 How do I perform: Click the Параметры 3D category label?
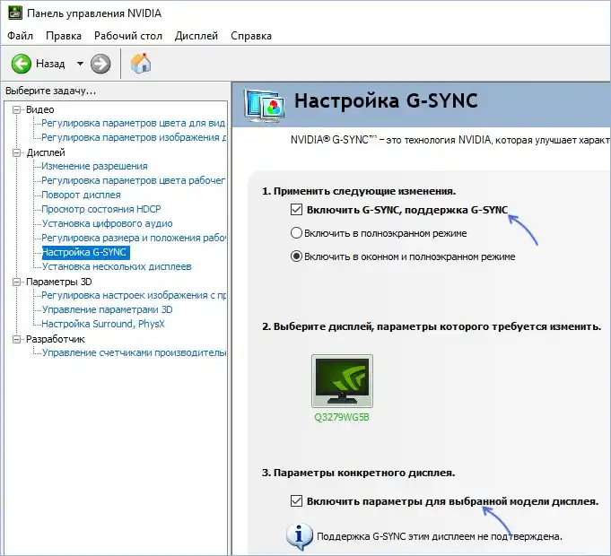point(59,282)
